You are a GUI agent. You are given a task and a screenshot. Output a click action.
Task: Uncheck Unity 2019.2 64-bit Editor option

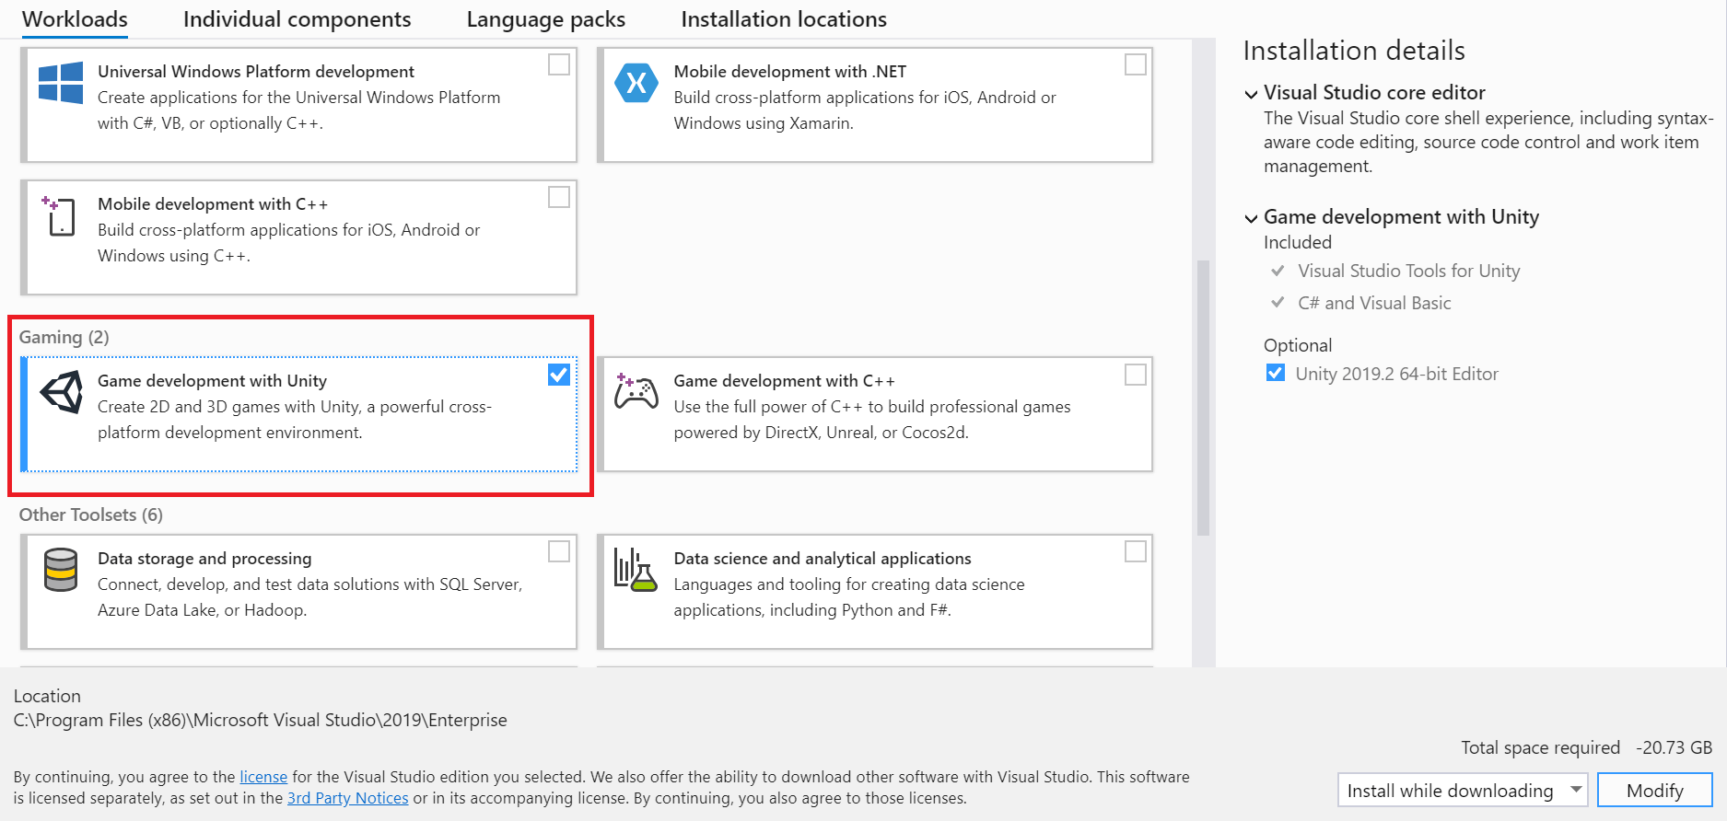[x=1276, y=373]
